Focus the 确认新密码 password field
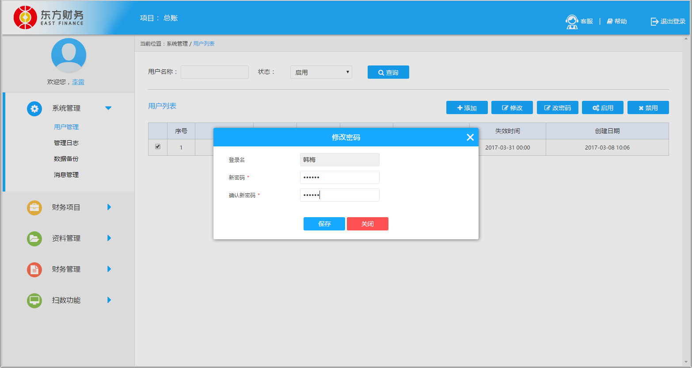Image resolution: width=692 pixels, height=368 pixels. [340, 195]
